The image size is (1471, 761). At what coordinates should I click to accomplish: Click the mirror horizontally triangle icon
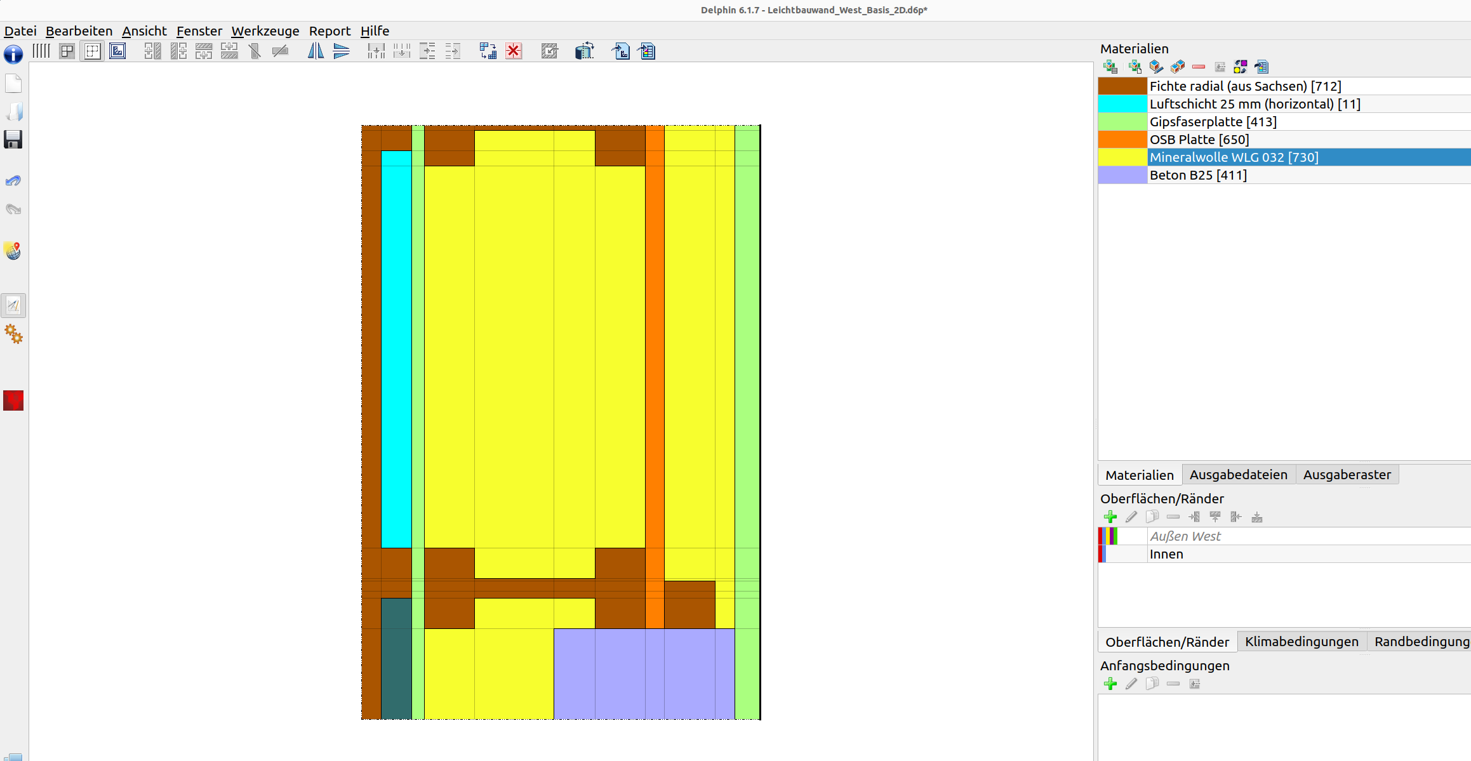(x=341, y=51)
